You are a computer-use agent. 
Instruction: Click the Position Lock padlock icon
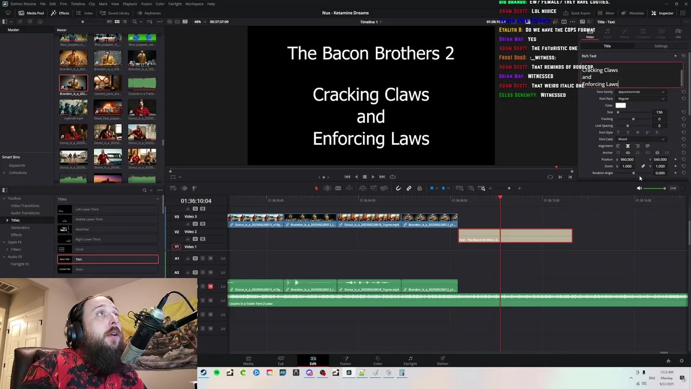click(x=419, y=188)
